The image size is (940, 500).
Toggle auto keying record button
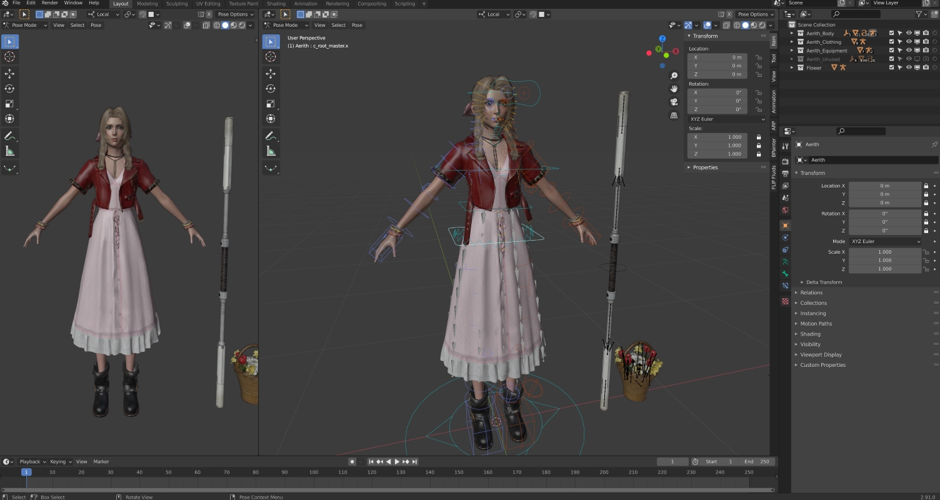pos(352,462)
